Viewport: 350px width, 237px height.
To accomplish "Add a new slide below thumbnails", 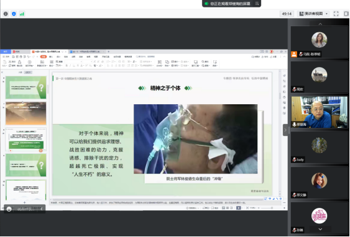I will tap(24, 202).
